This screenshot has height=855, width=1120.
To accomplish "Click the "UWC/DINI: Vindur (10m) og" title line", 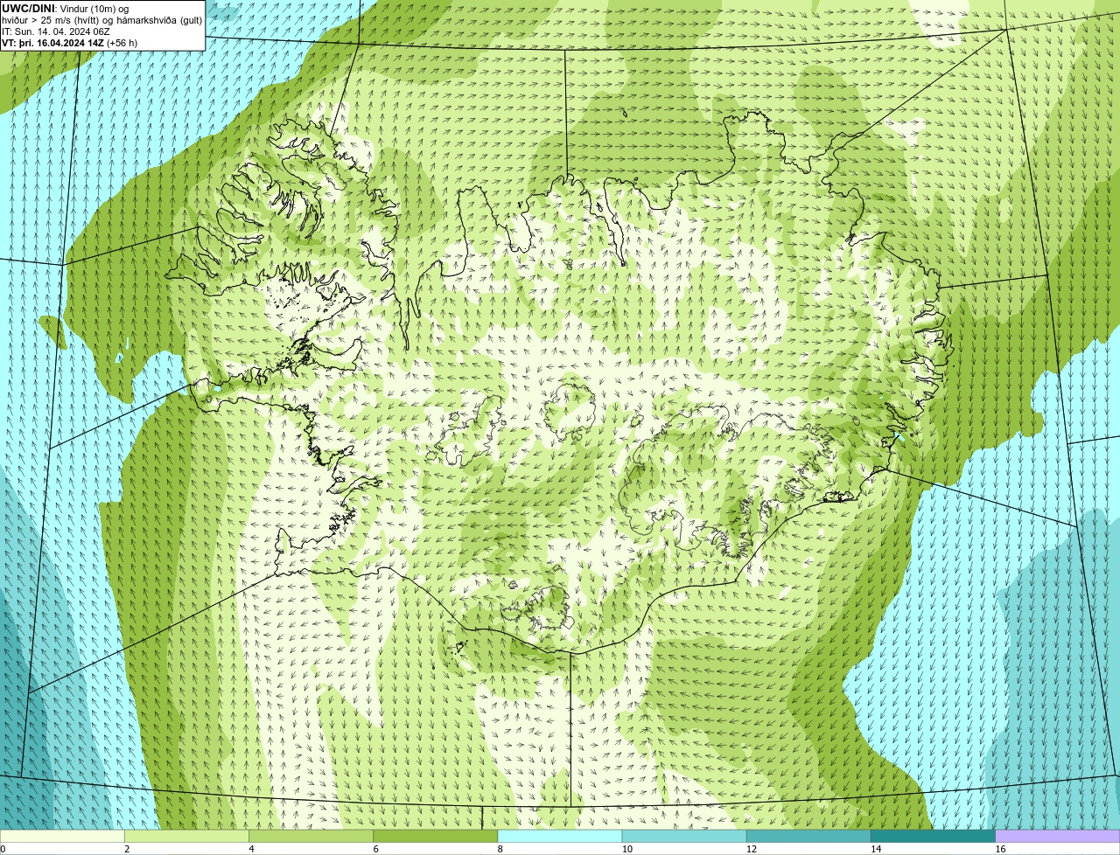I will coord(65,9).
